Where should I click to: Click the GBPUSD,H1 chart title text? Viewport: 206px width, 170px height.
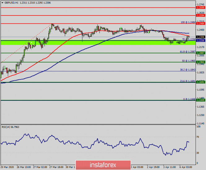pos(12,2)
